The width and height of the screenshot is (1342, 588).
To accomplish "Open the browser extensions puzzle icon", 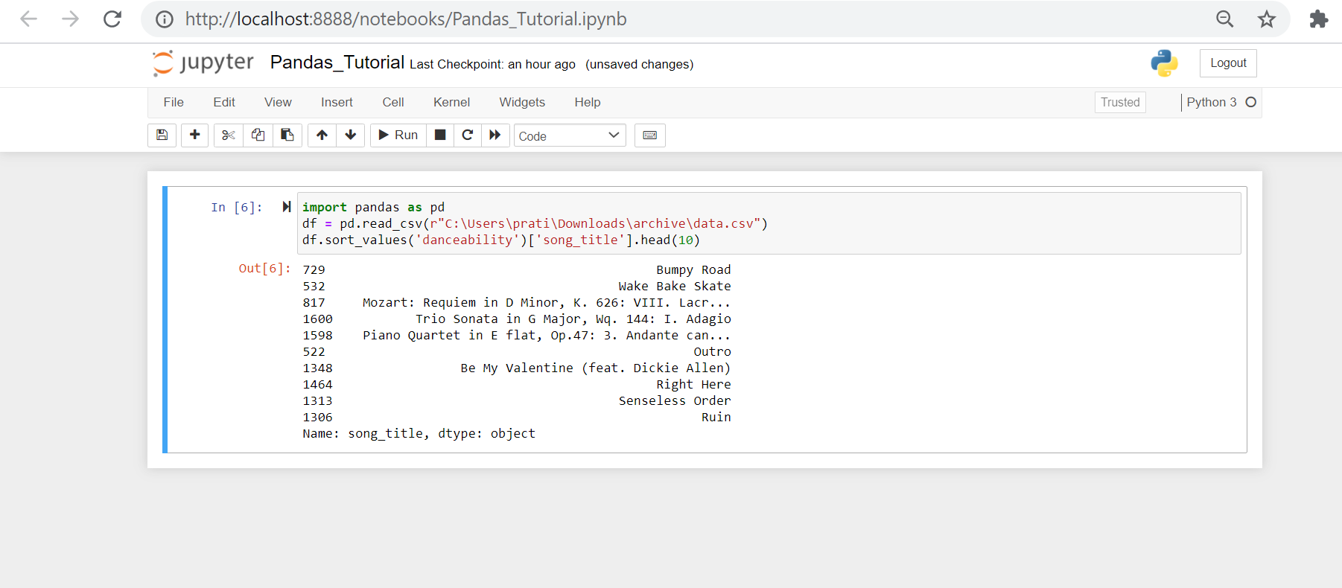I will 1318,19.
